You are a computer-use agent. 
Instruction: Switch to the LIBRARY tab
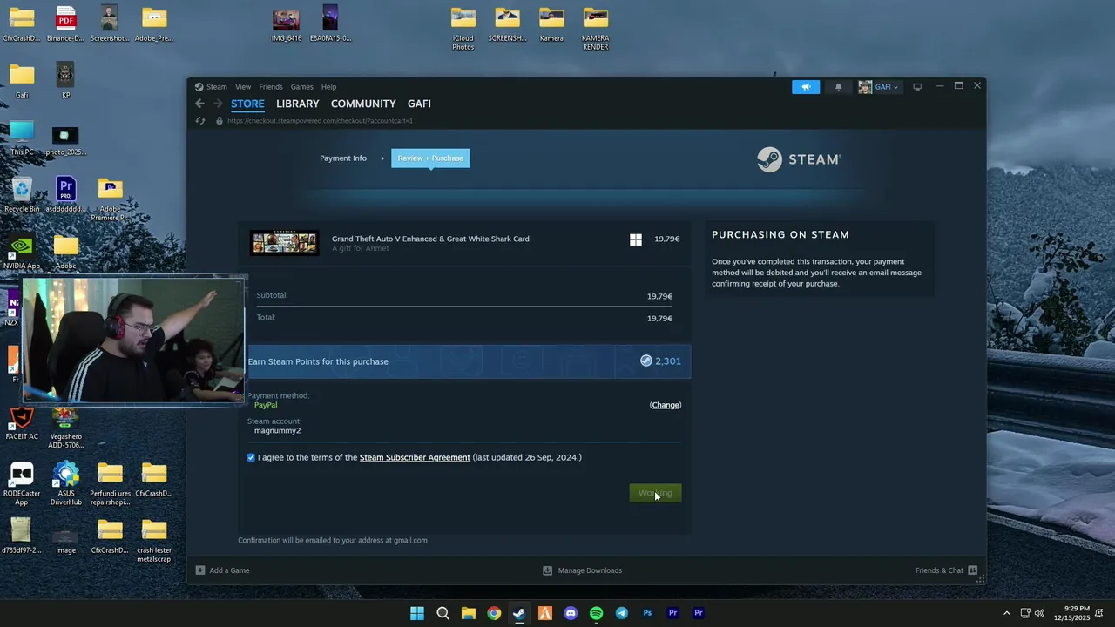click(298, 104)
